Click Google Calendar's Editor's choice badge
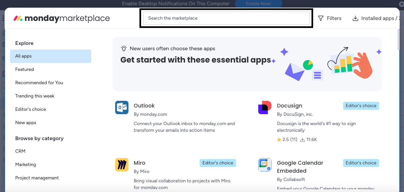404x192 pixels. tap(361, 163)
